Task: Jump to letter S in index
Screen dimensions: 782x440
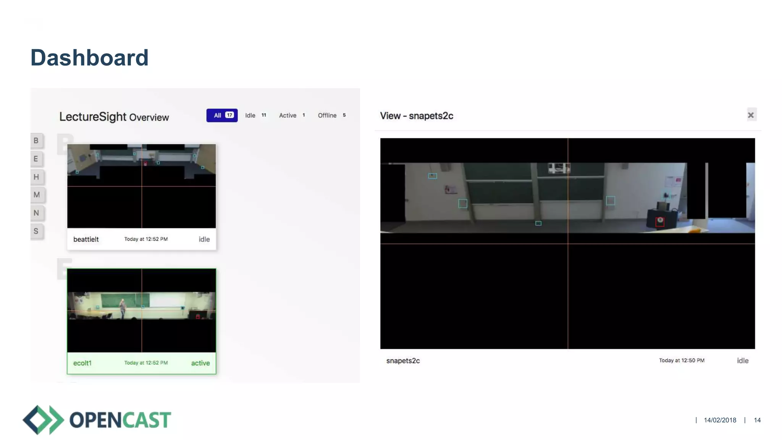Action: tap(36, 231)
